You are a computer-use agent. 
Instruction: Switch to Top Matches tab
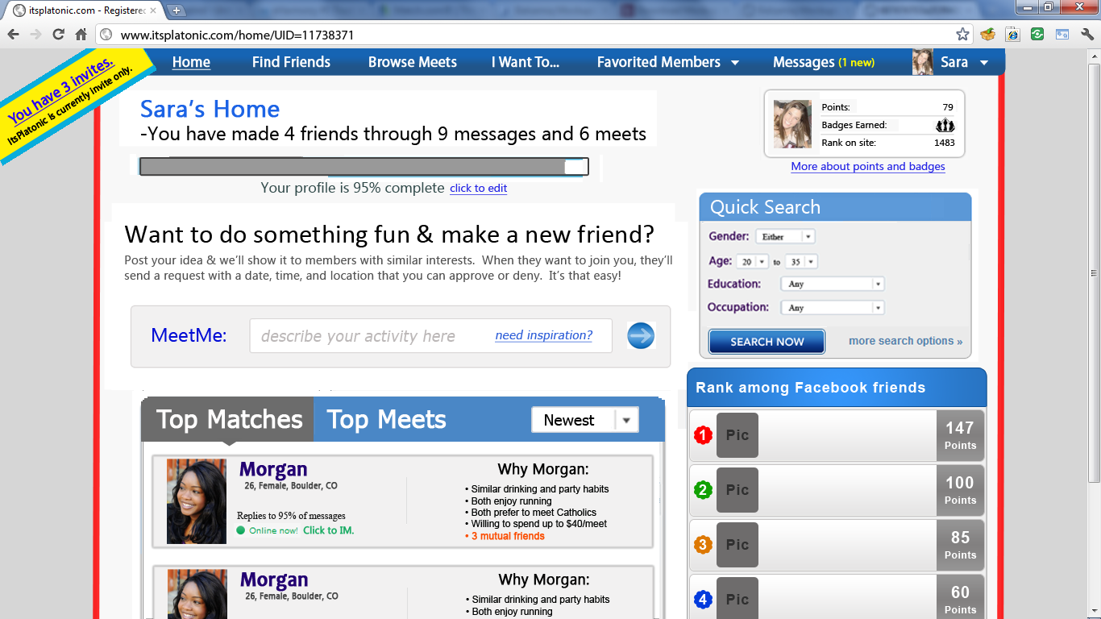click(229, 419)
